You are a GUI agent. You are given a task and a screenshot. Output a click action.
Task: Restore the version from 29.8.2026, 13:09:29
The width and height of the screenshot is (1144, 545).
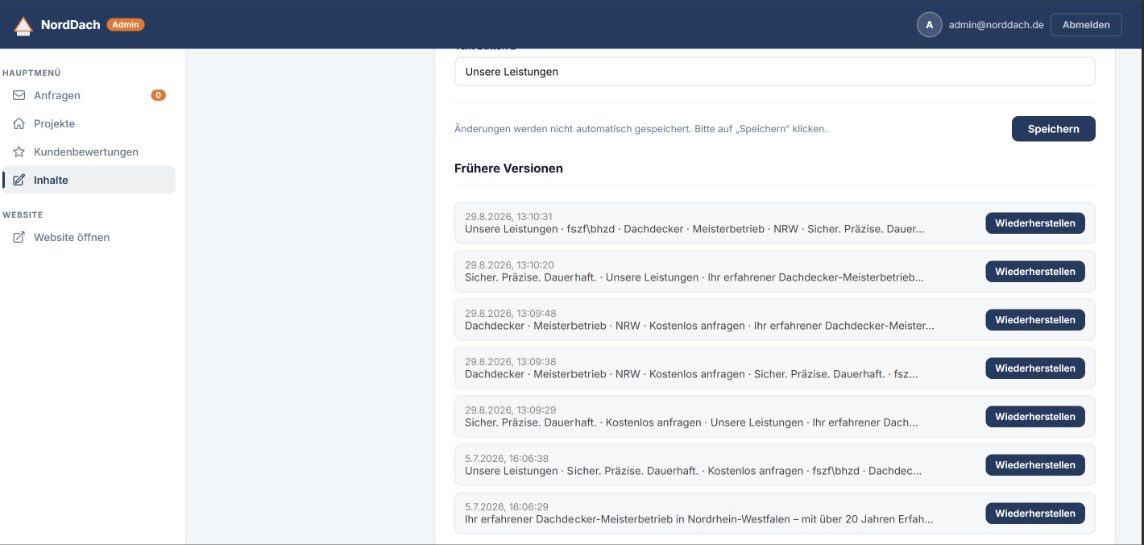click(x=1035, y=417)
